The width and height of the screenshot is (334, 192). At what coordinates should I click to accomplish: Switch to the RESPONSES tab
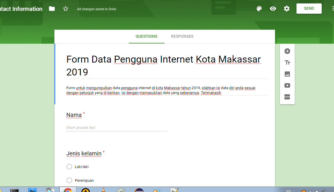[x=182, y=36]
